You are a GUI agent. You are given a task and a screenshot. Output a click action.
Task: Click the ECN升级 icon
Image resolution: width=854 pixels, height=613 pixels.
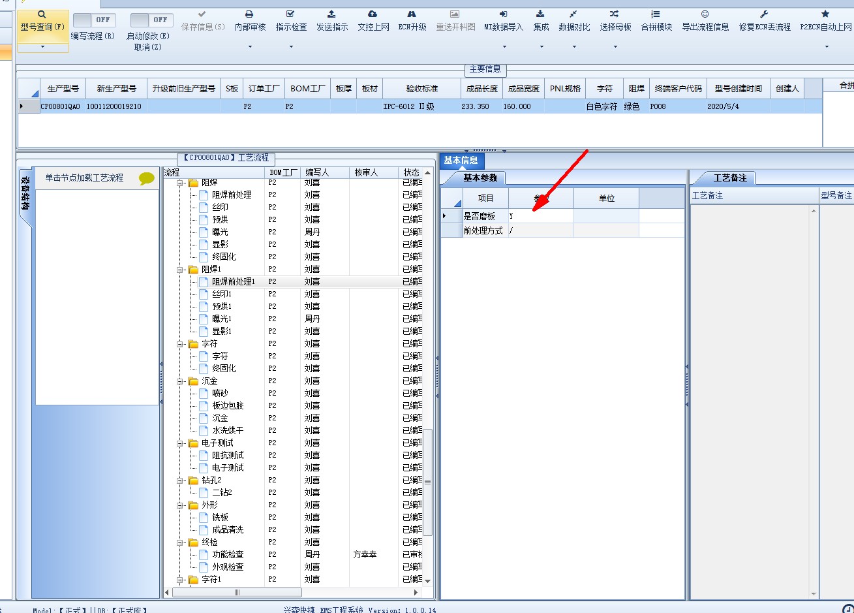pos(412,14)
